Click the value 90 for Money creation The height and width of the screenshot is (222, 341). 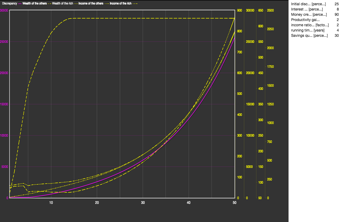pos(337,14)
